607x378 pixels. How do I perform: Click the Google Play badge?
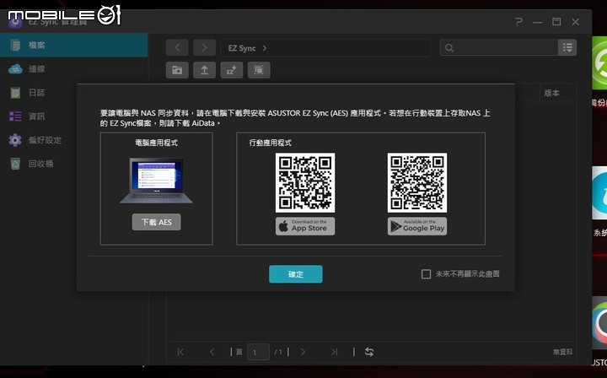pyautogui.click(x=417, y=226)
